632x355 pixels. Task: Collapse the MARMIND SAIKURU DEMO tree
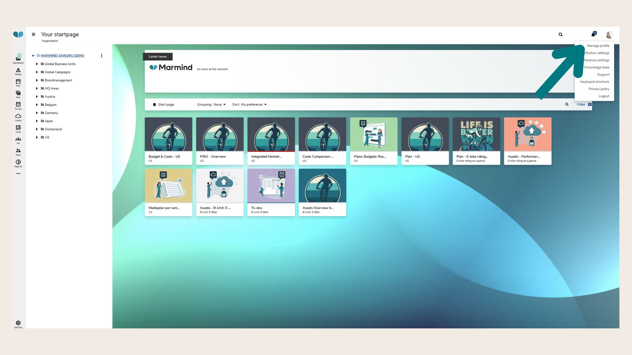point(33,56)
